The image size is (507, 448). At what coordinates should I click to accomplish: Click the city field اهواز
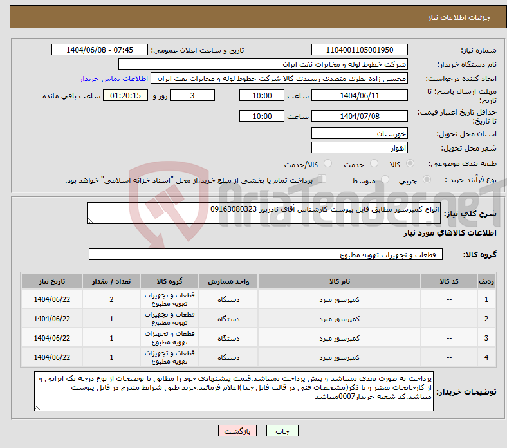click(359, 147)
